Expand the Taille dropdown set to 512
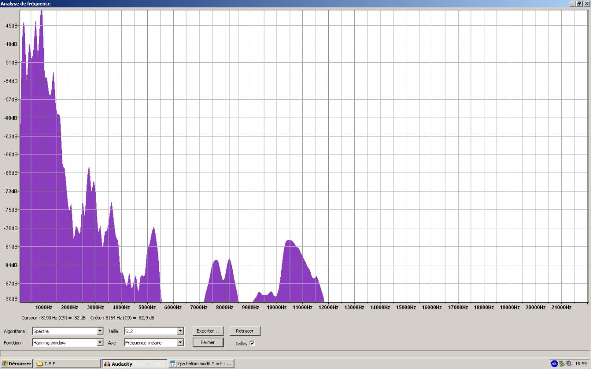Viewport: 591px width, 369px height. tap(154, 331)
